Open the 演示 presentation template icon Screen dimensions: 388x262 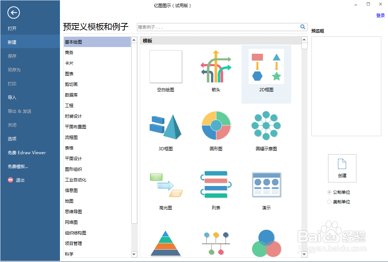[266, 185]
